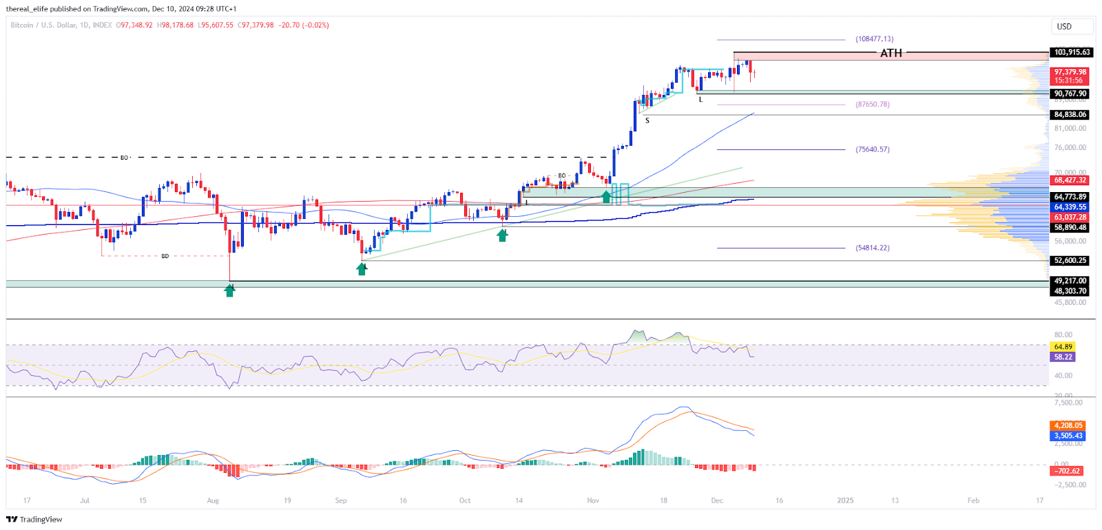This screenshot has height=530, width=1102.
Task: Click the Feb label on the time axis
Action: coord(973,500)
